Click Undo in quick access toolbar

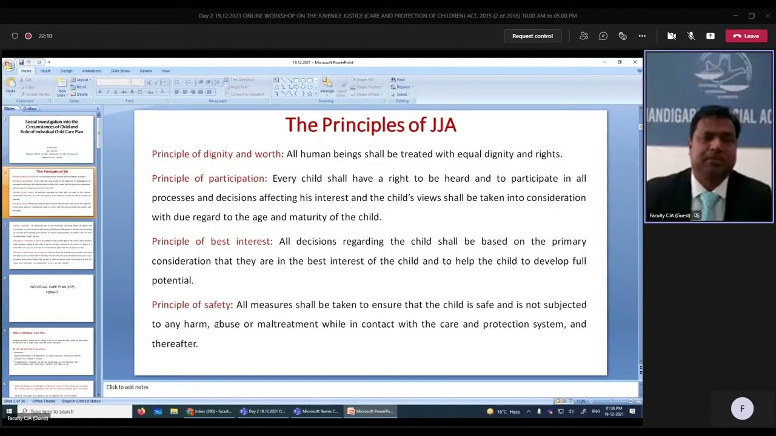28,62
